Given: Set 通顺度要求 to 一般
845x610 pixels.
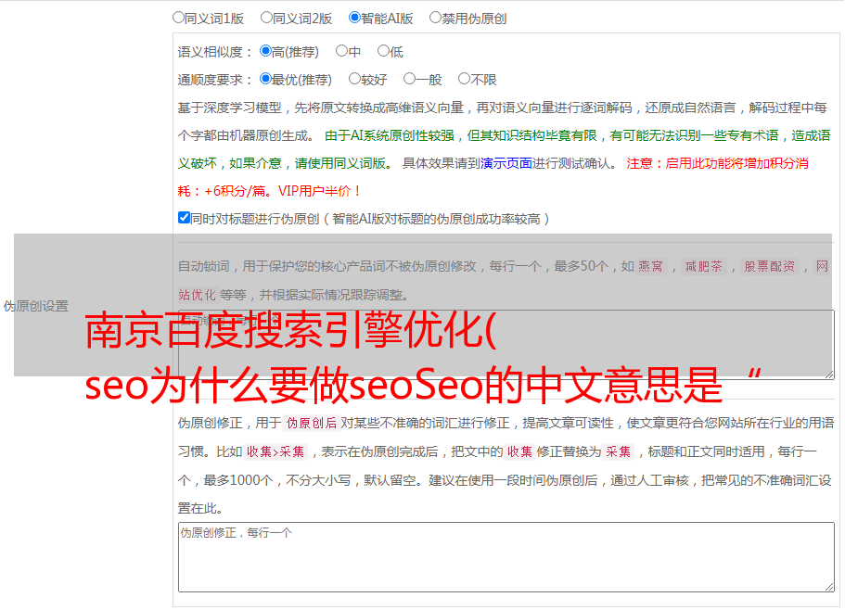Looking at the screenshot, I should 410,79.
